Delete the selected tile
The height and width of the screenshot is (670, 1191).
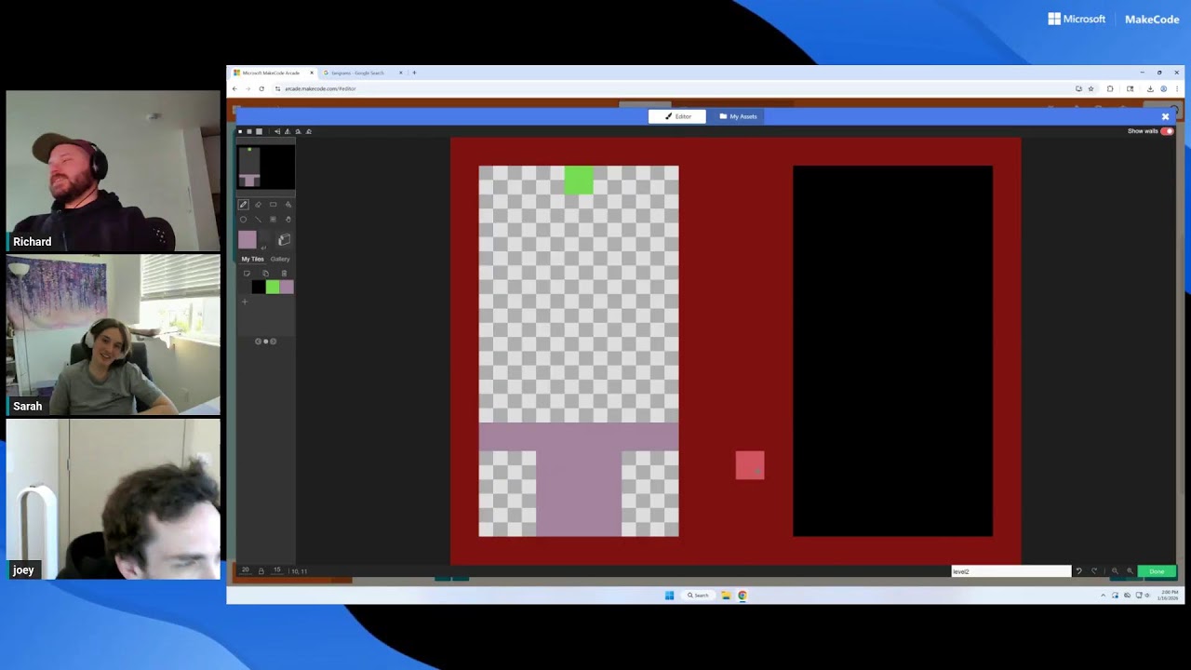pyautogui.click(x=284, y=273)
